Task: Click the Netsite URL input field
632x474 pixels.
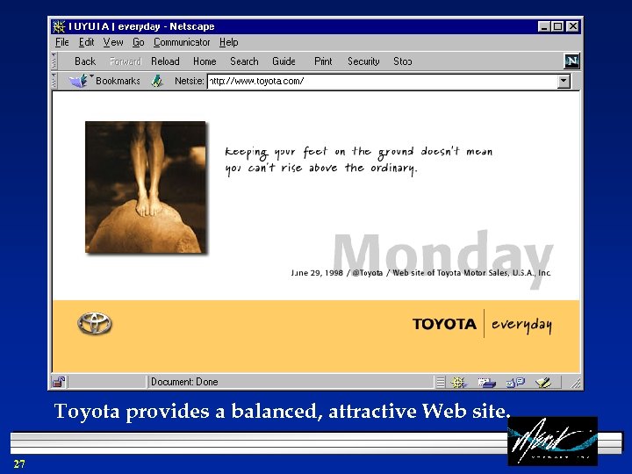Action: click(x=383, y=82)
